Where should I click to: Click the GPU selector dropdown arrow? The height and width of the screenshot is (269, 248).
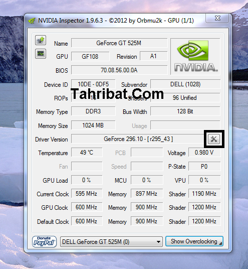[158, 242]
